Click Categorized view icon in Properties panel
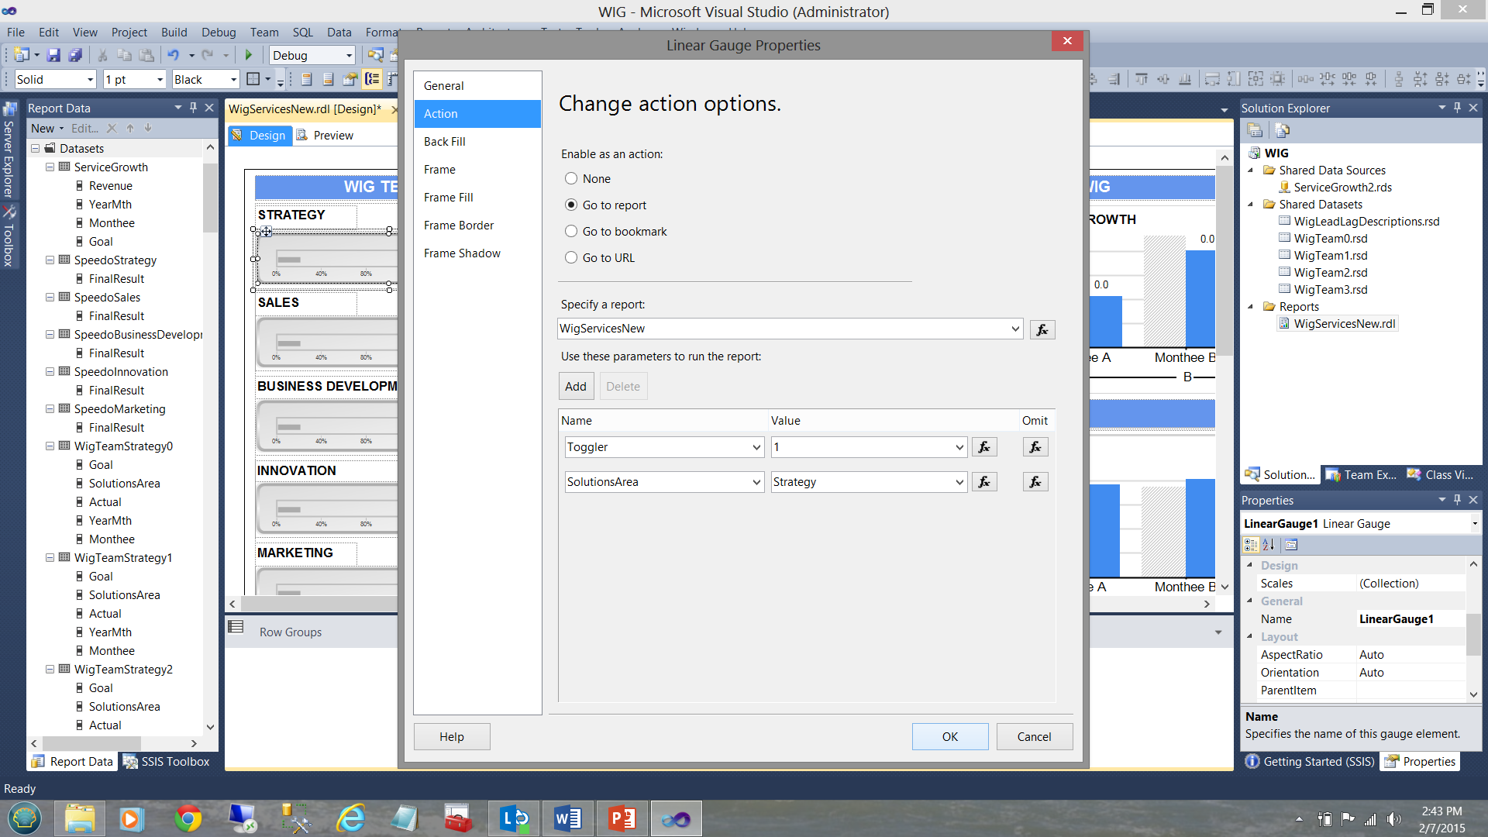 [x=1251, y=545]
